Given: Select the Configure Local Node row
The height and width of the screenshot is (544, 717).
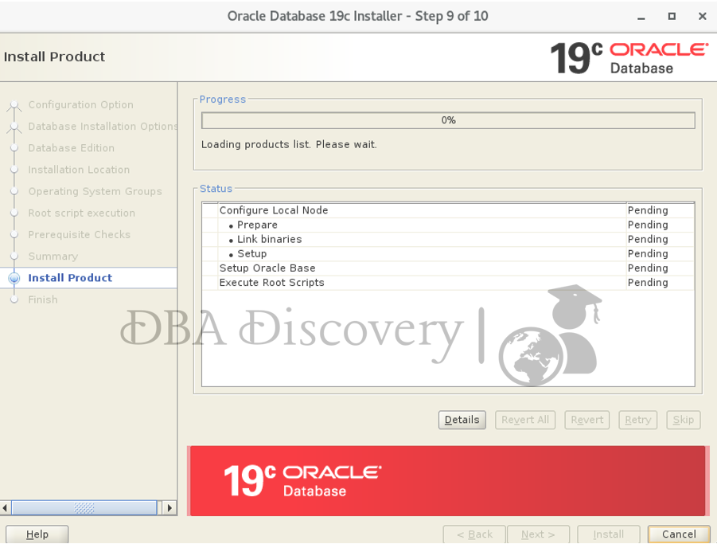Looking at the screenshot, I should (273, 210).
